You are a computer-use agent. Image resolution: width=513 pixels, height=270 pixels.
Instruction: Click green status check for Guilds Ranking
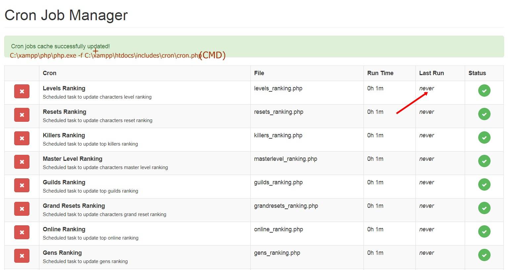[x=484, y=185]
